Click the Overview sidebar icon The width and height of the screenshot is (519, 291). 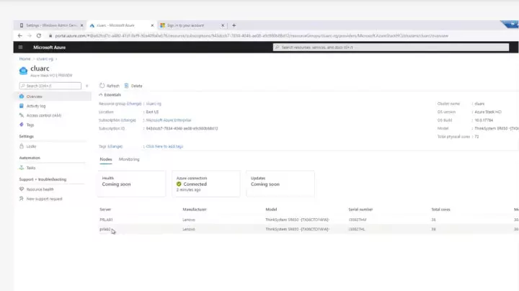(22, 97)
